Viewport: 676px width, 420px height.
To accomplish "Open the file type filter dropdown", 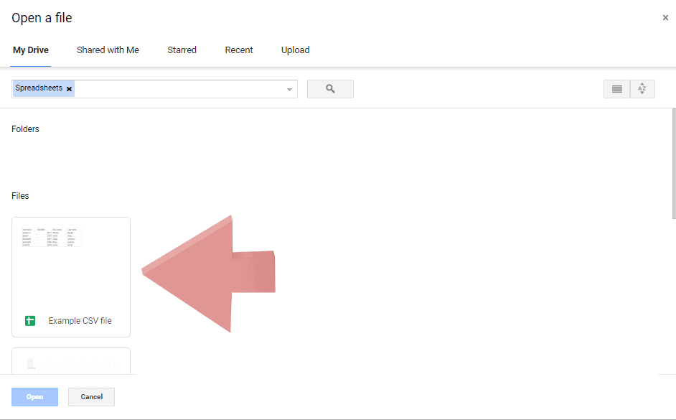I will click(x=289, y=88).
